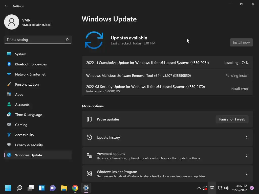
Task: Expand the Windows Insider Program chevron
Action: [x=246, y=174]
